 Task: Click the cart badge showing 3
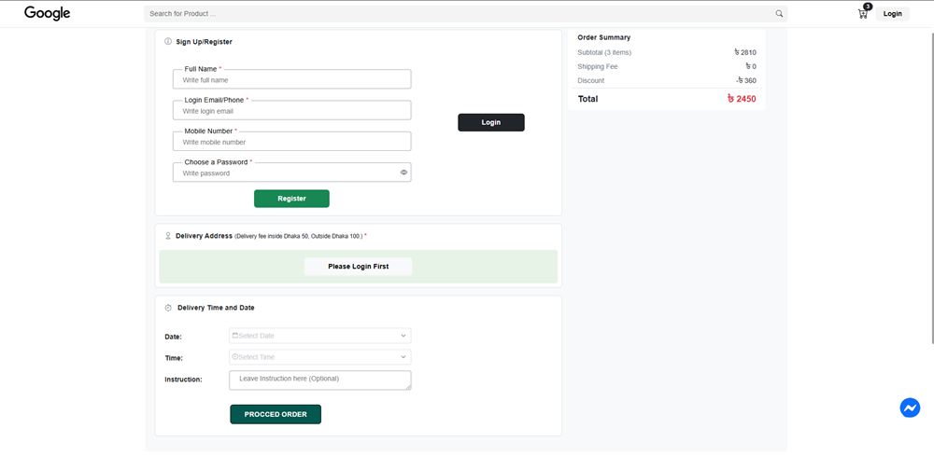[868, 7]
